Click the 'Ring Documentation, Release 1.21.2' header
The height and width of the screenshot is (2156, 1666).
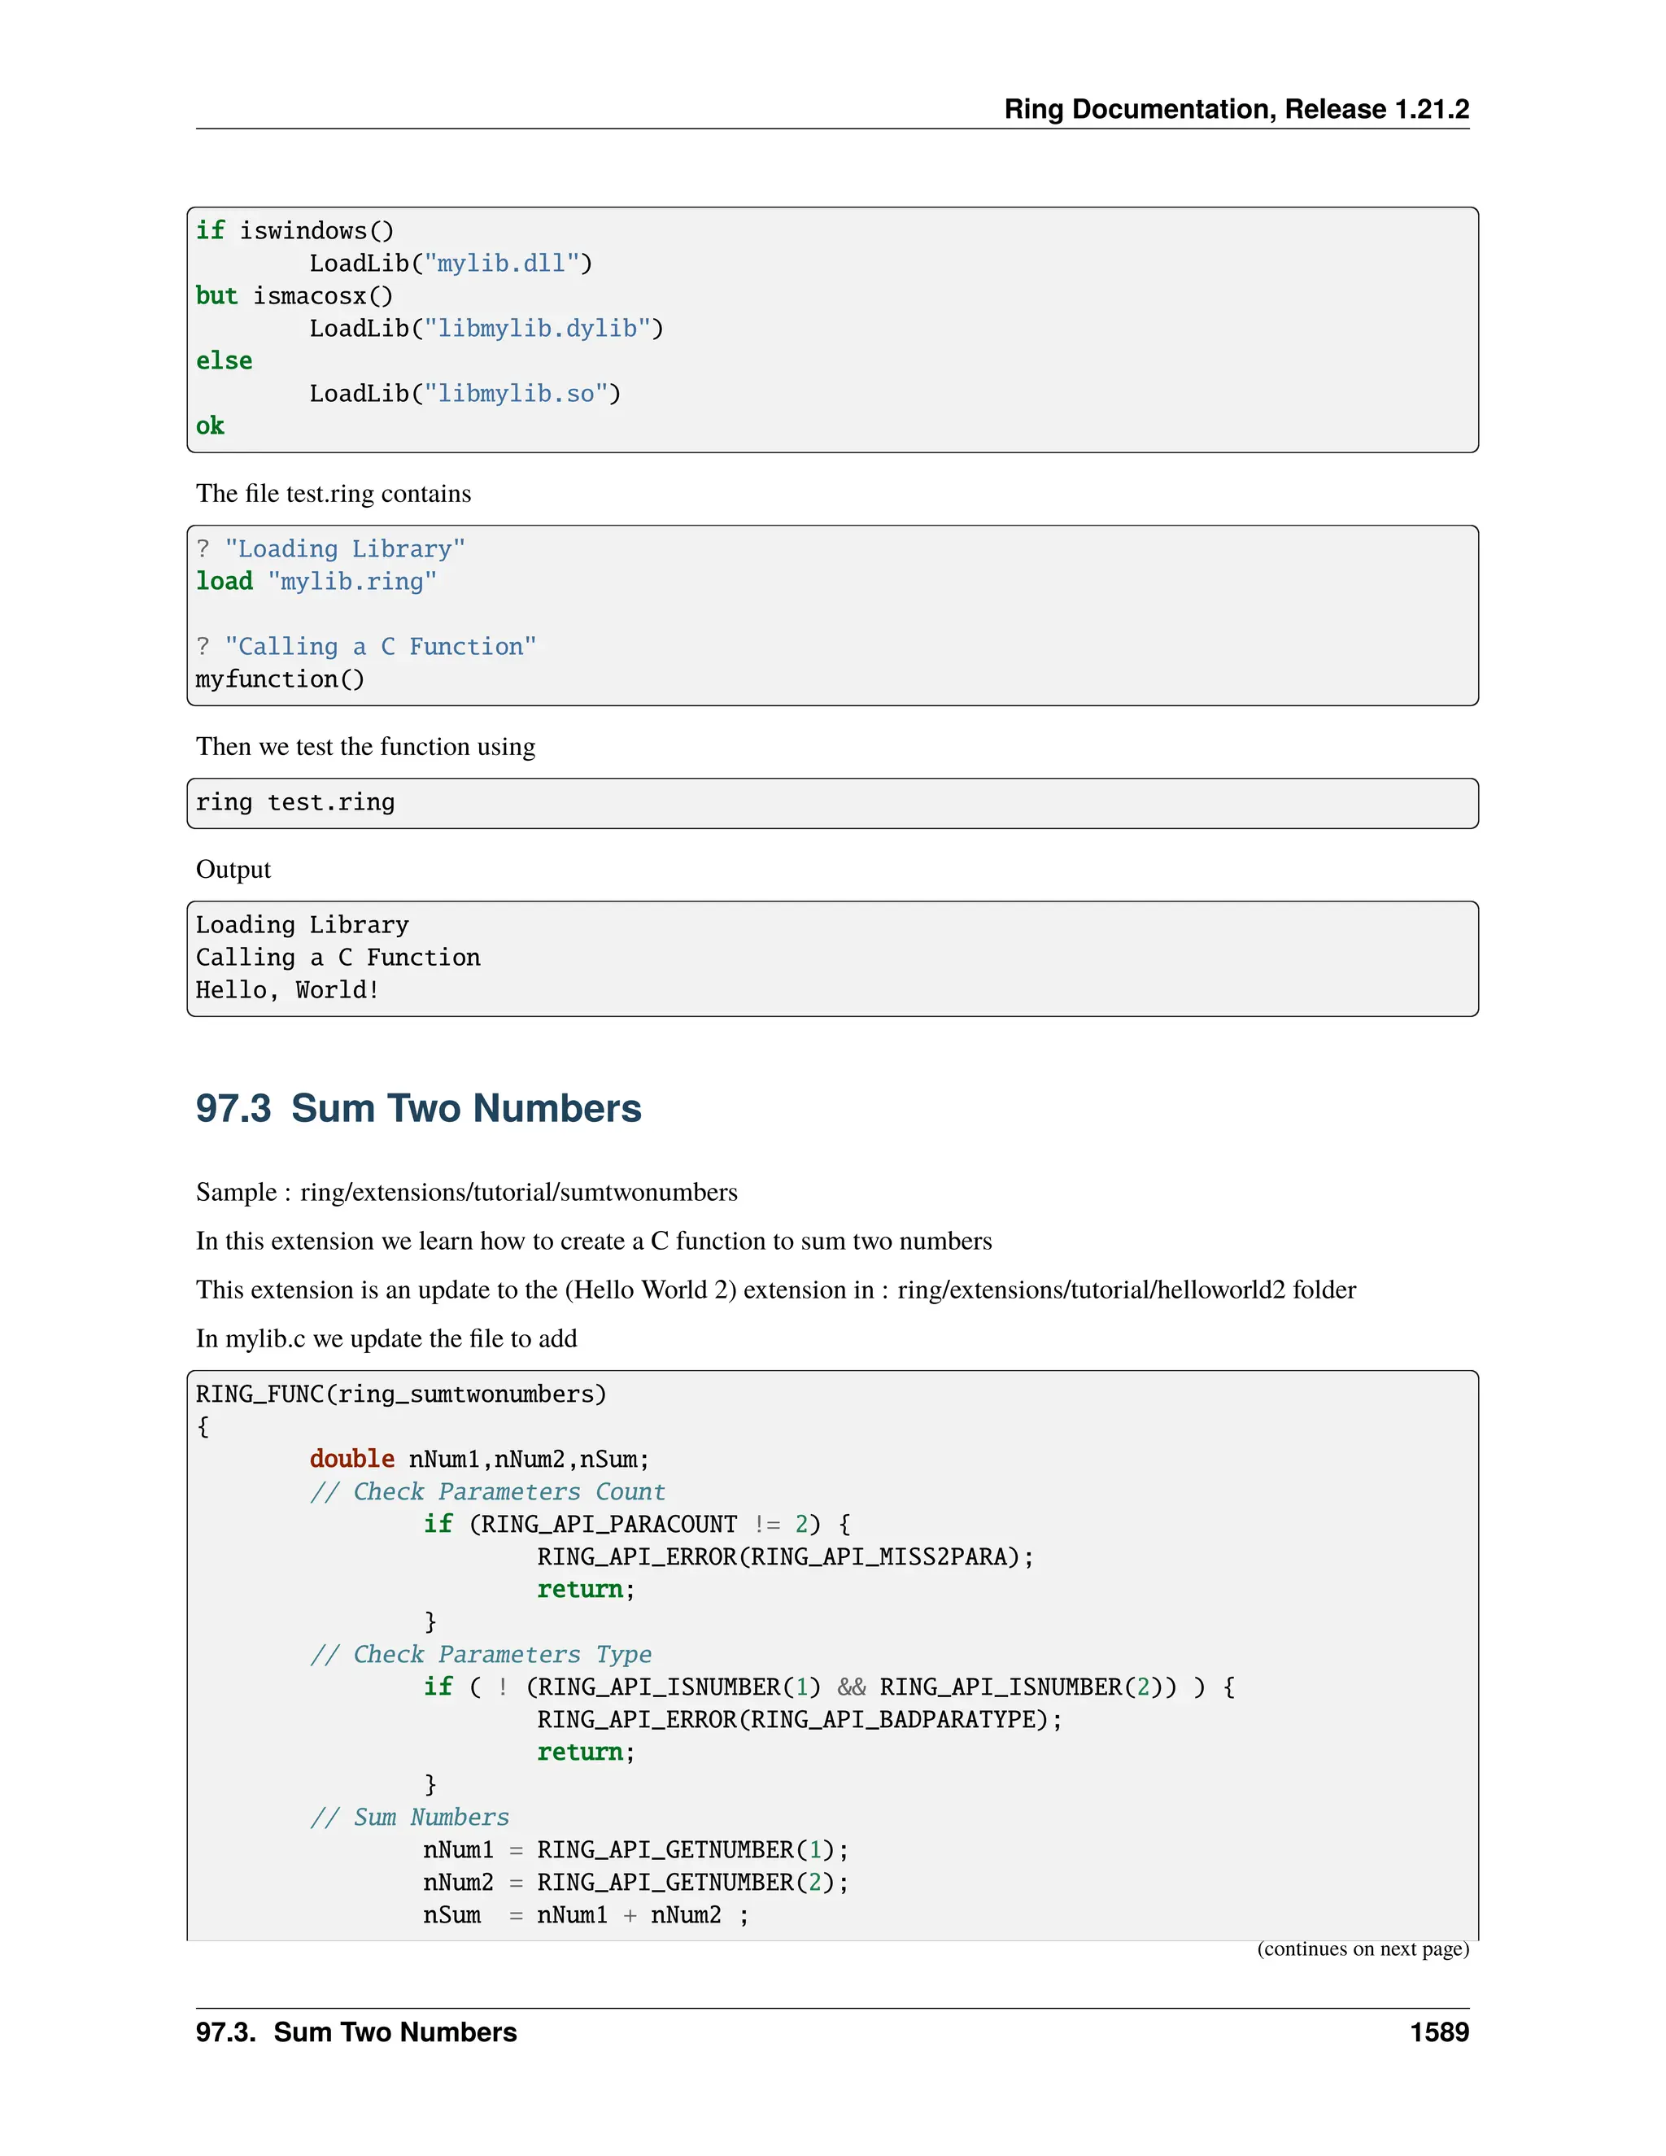[x=1236, y=108]
